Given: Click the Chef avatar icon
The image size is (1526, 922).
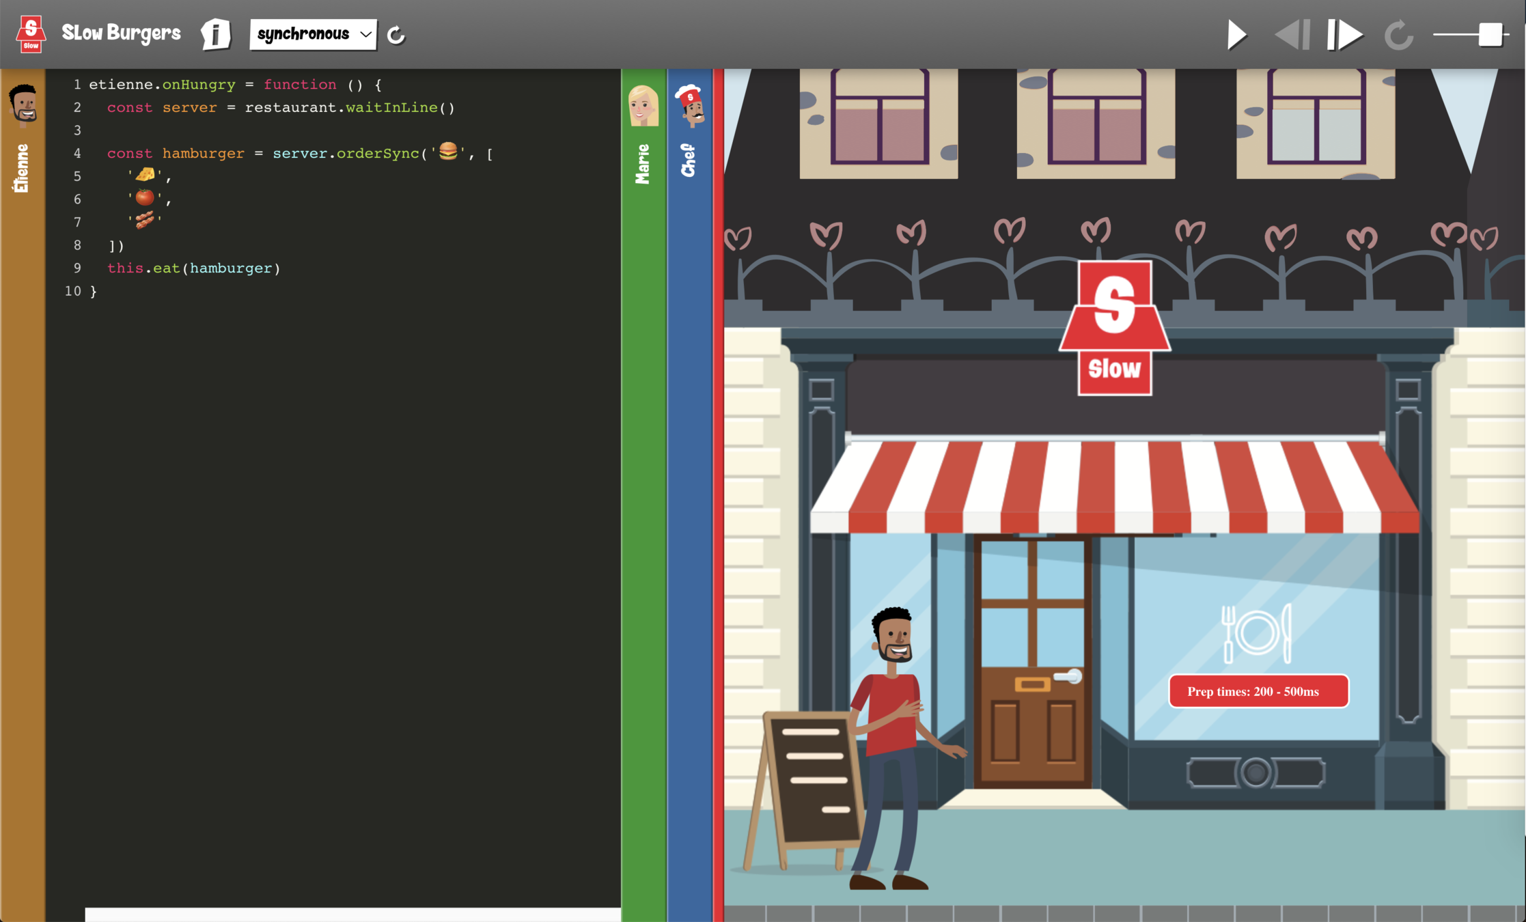Looking at the screenshot, I should coord(691,105).
